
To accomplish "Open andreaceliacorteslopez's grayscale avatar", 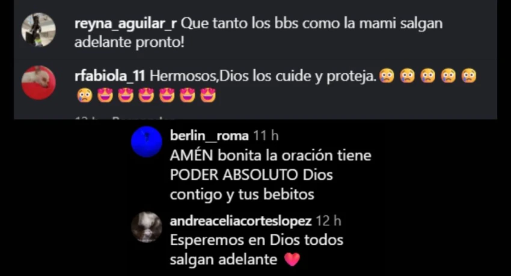I will 146,227.
